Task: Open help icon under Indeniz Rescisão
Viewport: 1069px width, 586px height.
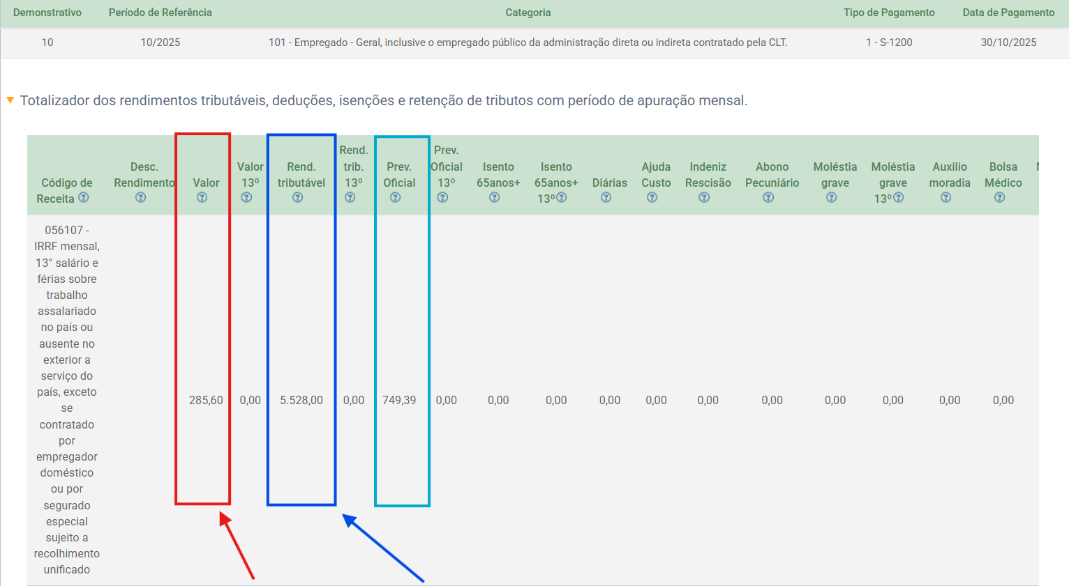Action: click(705, 198)
